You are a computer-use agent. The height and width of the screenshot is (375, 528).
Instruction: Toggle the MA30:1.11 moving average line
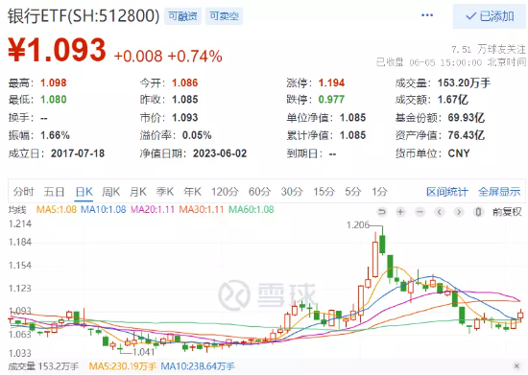coord(202,209)
